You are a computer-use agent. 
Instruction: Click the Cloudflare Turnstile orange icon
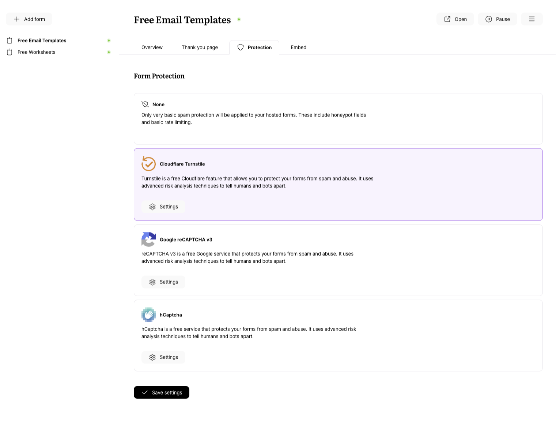pos(148,164)
